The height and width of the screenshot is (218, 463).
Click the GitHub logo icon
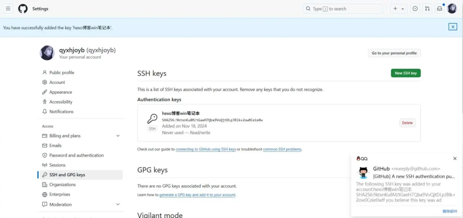(x=23, y=9)
